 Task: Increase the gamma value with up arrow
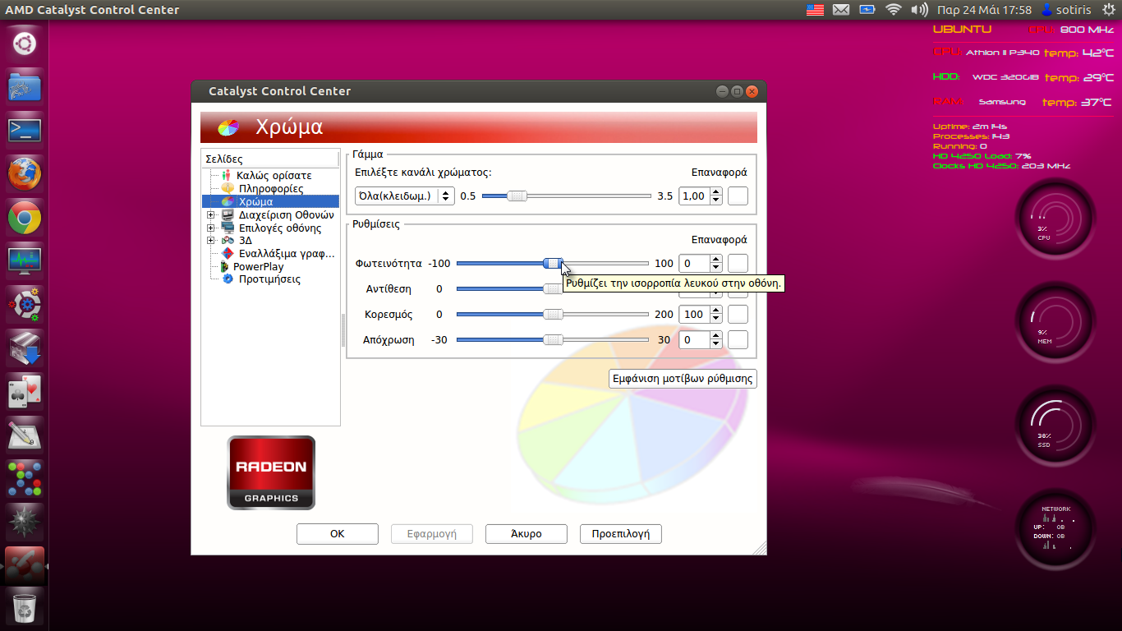716,191
